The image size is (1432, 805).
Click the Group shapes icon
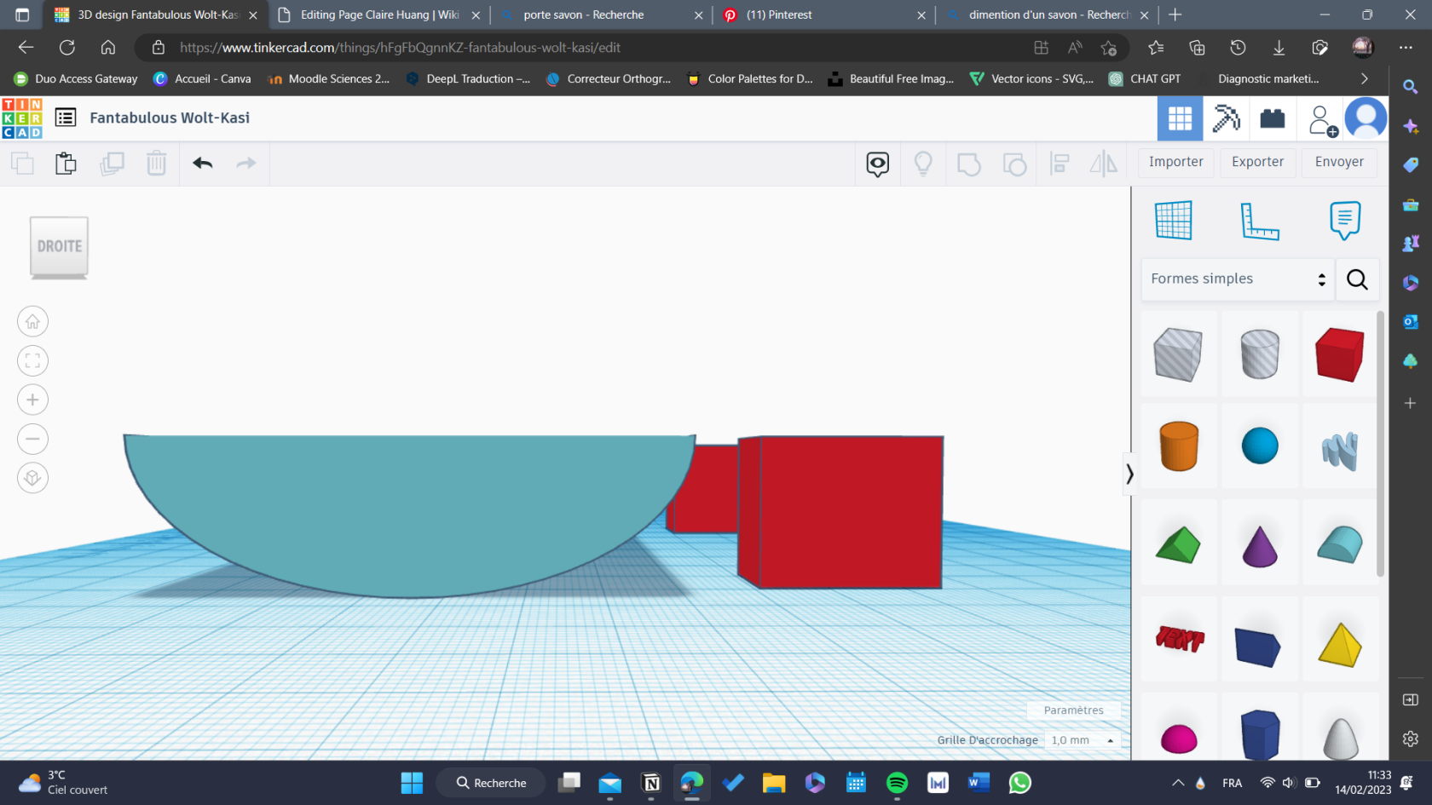point(968,164)
